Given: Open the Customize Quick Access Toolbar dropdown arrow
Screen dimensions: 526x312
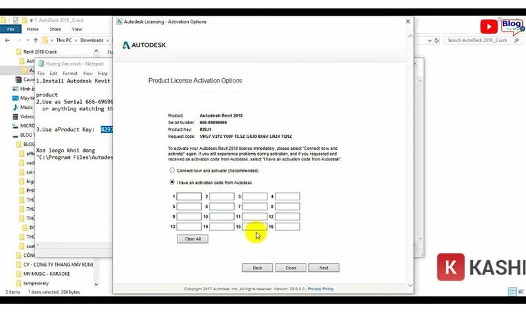Looking at the screenshot, I should click(x=31, y=20).
